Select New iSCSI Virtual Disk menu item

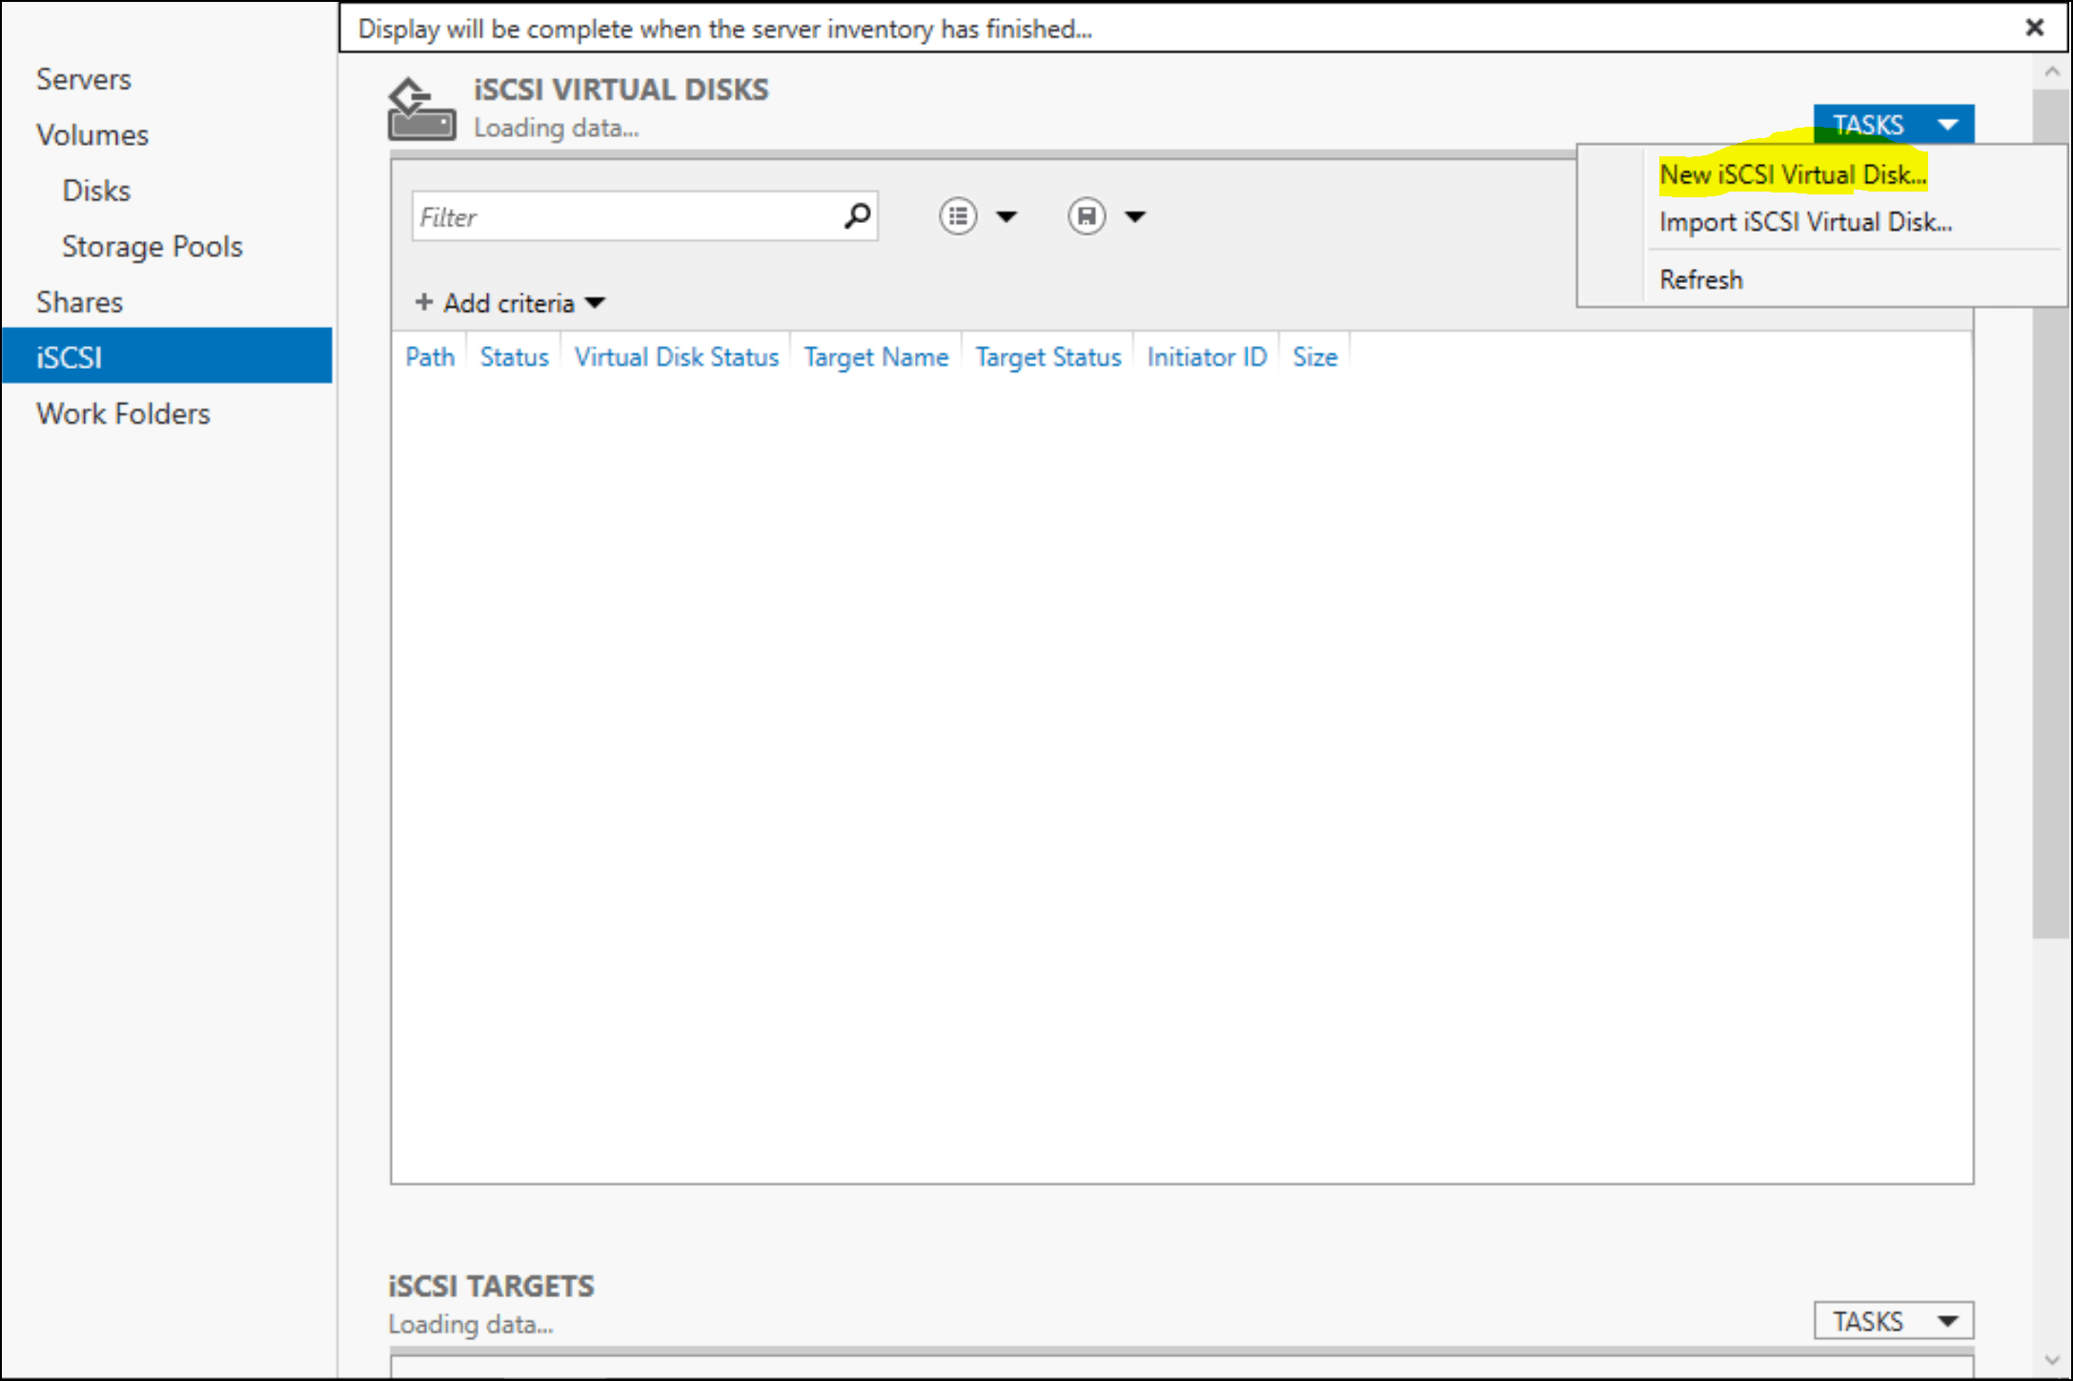(x=1792, y=174)
